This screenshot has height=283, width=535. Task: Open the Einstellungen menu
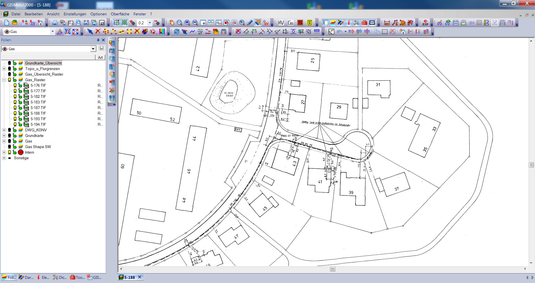[x=75, y=14]
